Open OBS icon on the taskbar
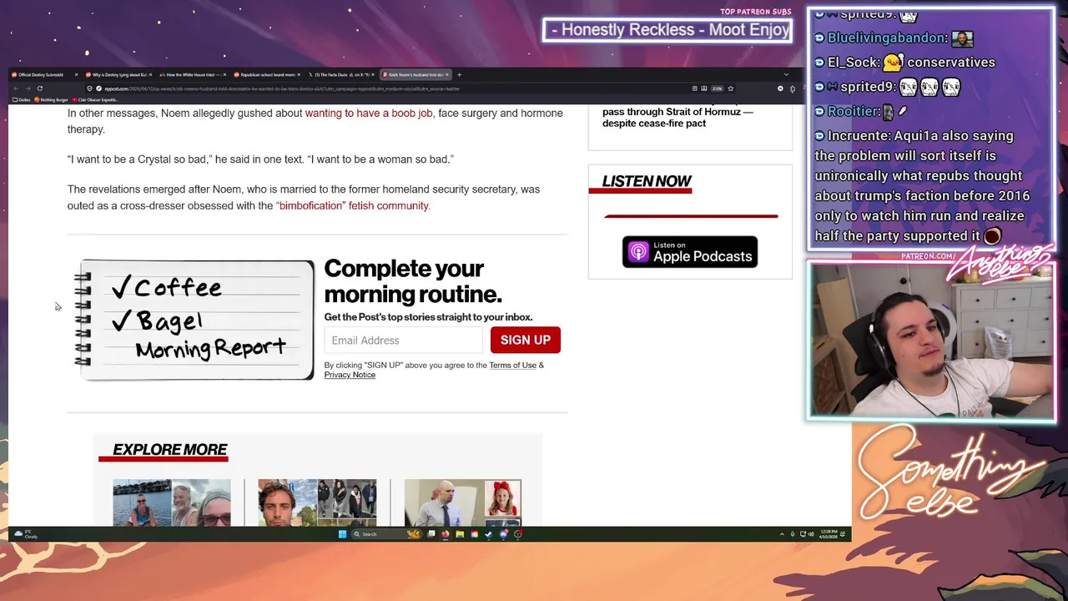 pyautogui.click(x=518, y=534)
